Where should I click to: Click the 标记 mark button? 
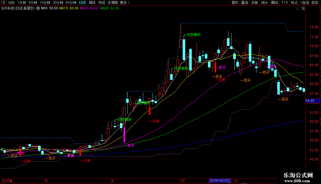(x=294, y=3)
